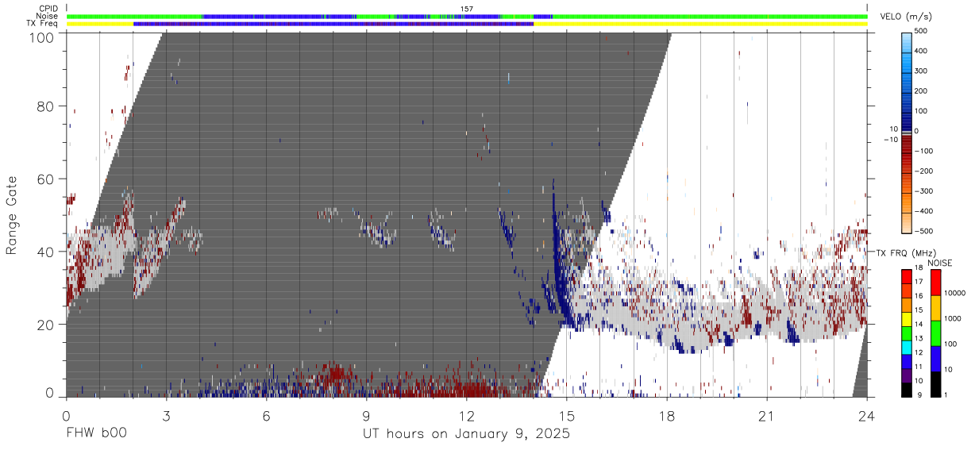Click the 40 tick on Range Gate axis
Viewport: 975px width, 450px height.
(x=47, y=252)
